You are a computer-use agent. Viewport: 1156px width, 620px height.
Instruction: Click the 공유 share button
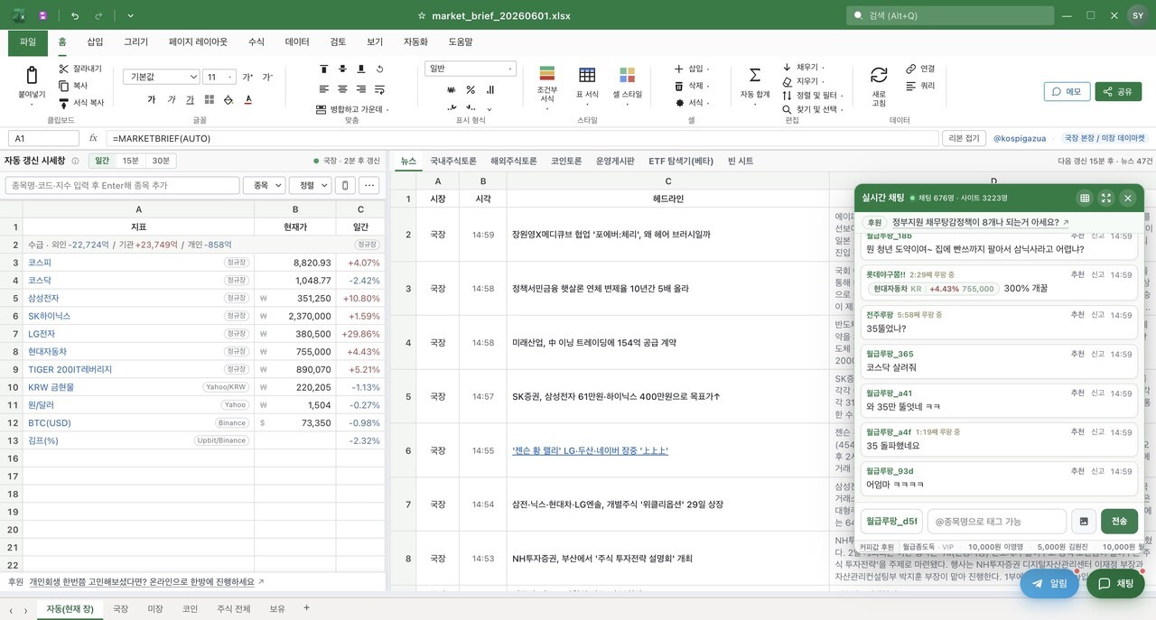pyautogui.click(x=1118, y=91)
